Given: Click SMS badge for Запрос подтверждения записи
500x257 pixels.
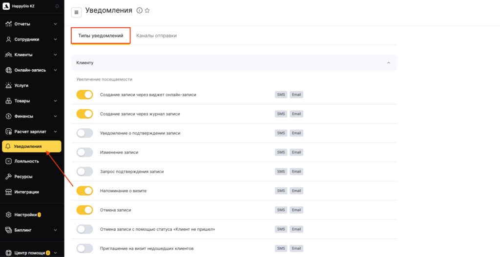Looking at the screenshot, I should pos(281,172).
